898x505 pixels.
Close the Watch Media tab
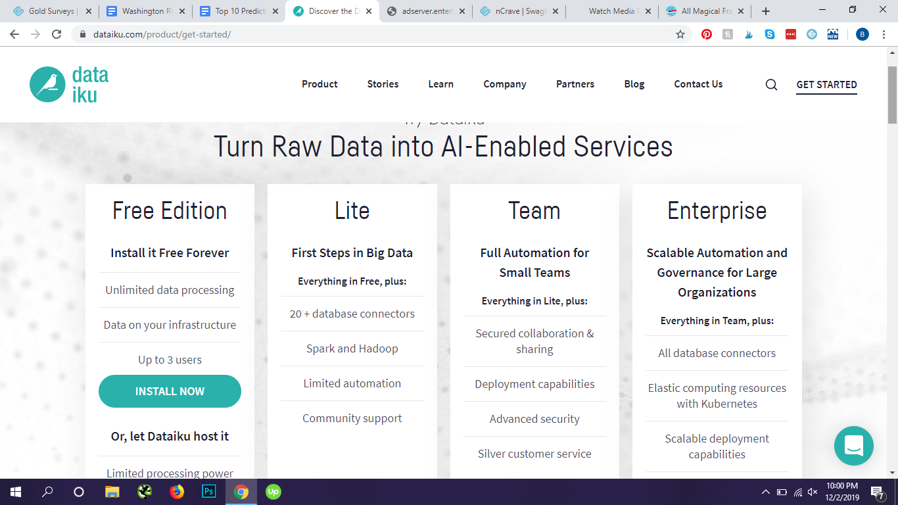(x=649, y=11)
